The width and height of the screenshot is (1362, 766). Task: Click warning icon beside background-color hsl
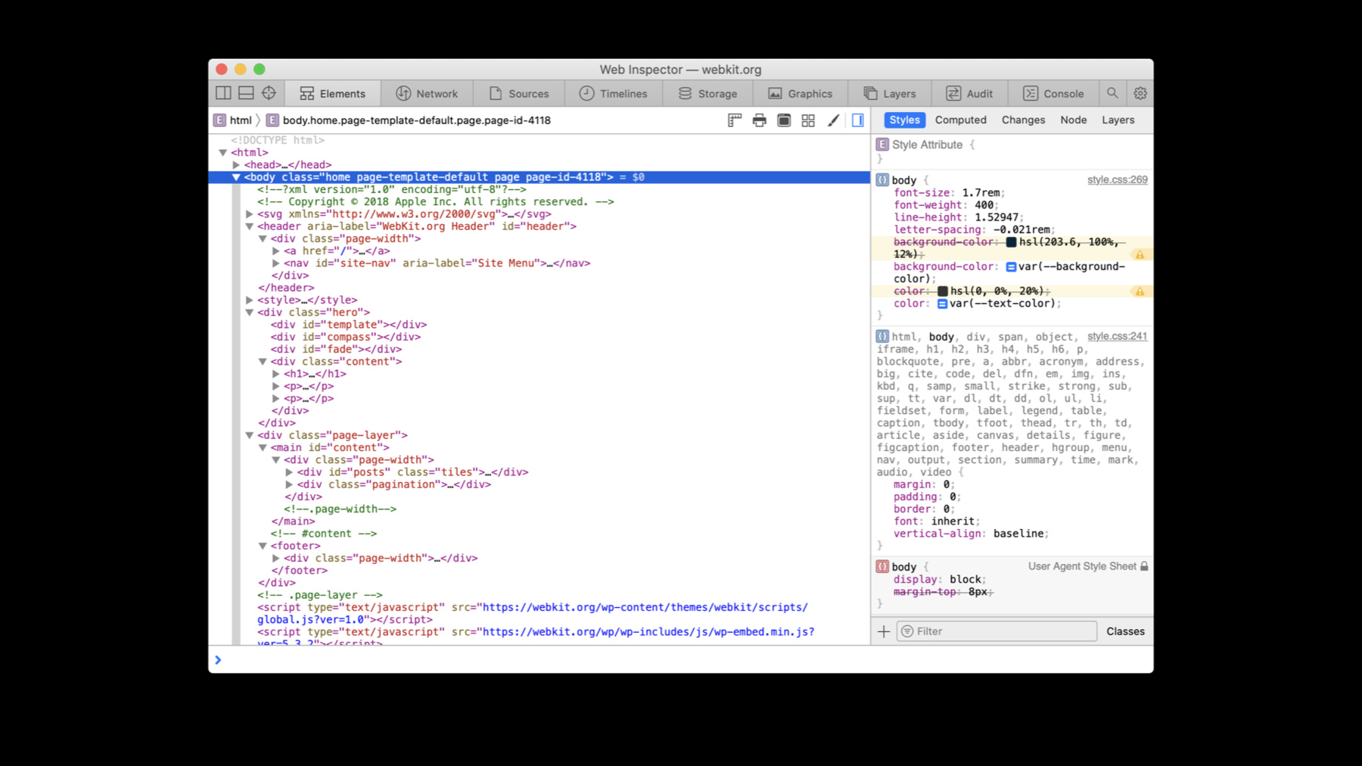[1140, 255]
